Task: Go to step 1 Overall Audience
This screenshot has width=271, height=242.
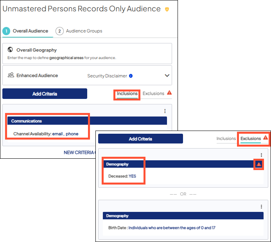Action: (27, 31)
